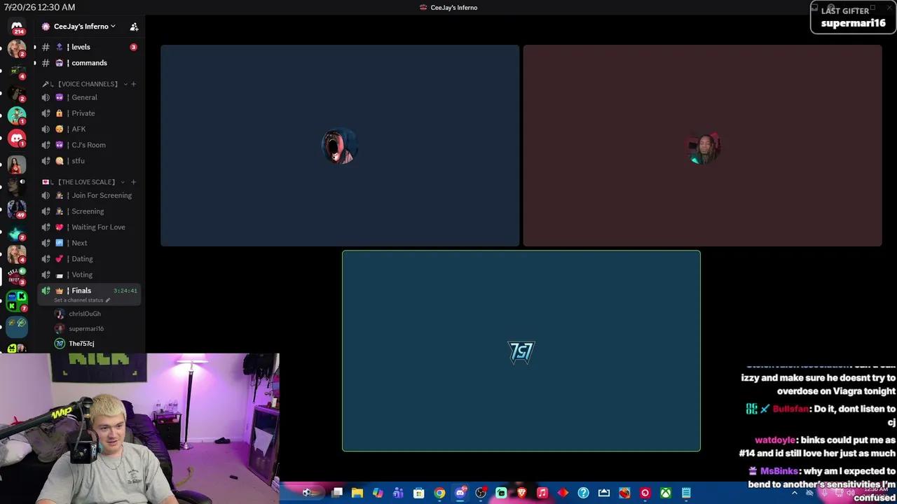
Task: Select user chrisIOuGh in Finals channel
Action: click(x=85, y=314)
